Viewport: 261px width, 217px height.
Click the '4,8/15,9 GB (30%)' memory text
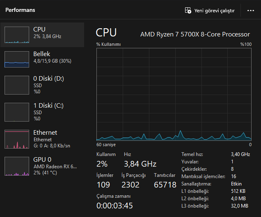[x=53, y=61]
